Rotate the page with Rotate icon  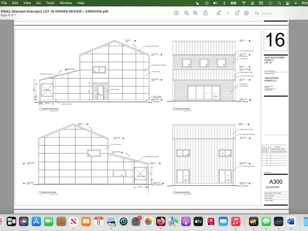(x=237, y=13)
